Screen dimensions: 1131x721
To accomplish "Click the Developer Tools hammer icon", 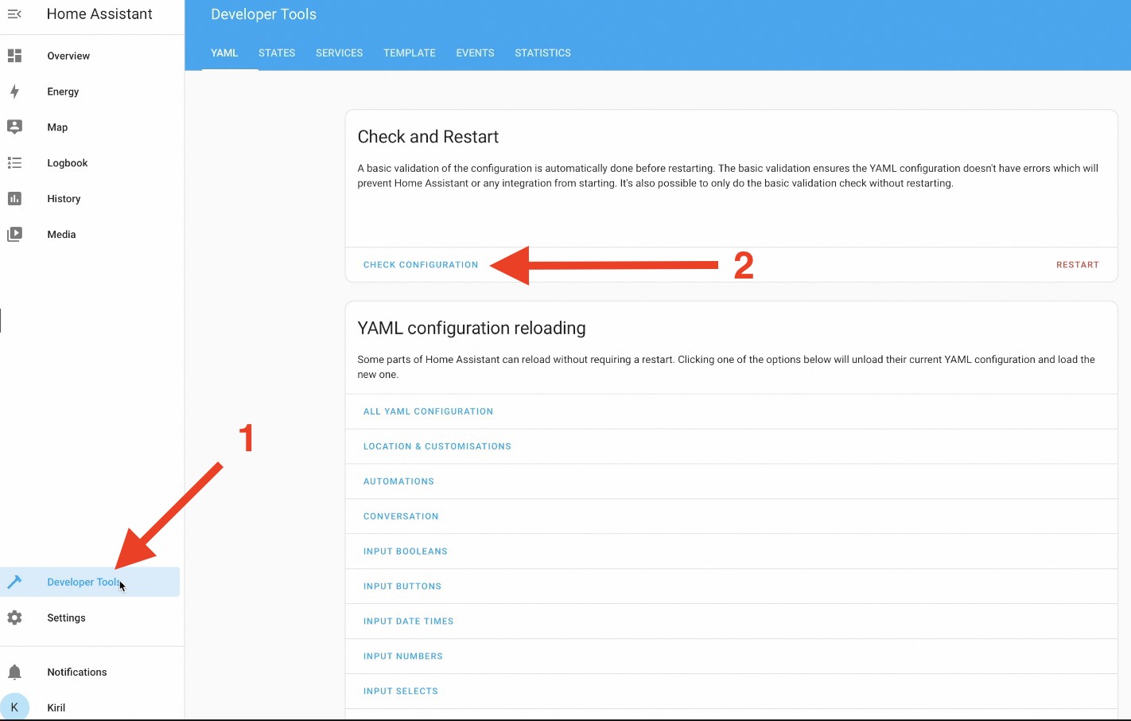I will (x=14, y=582).
